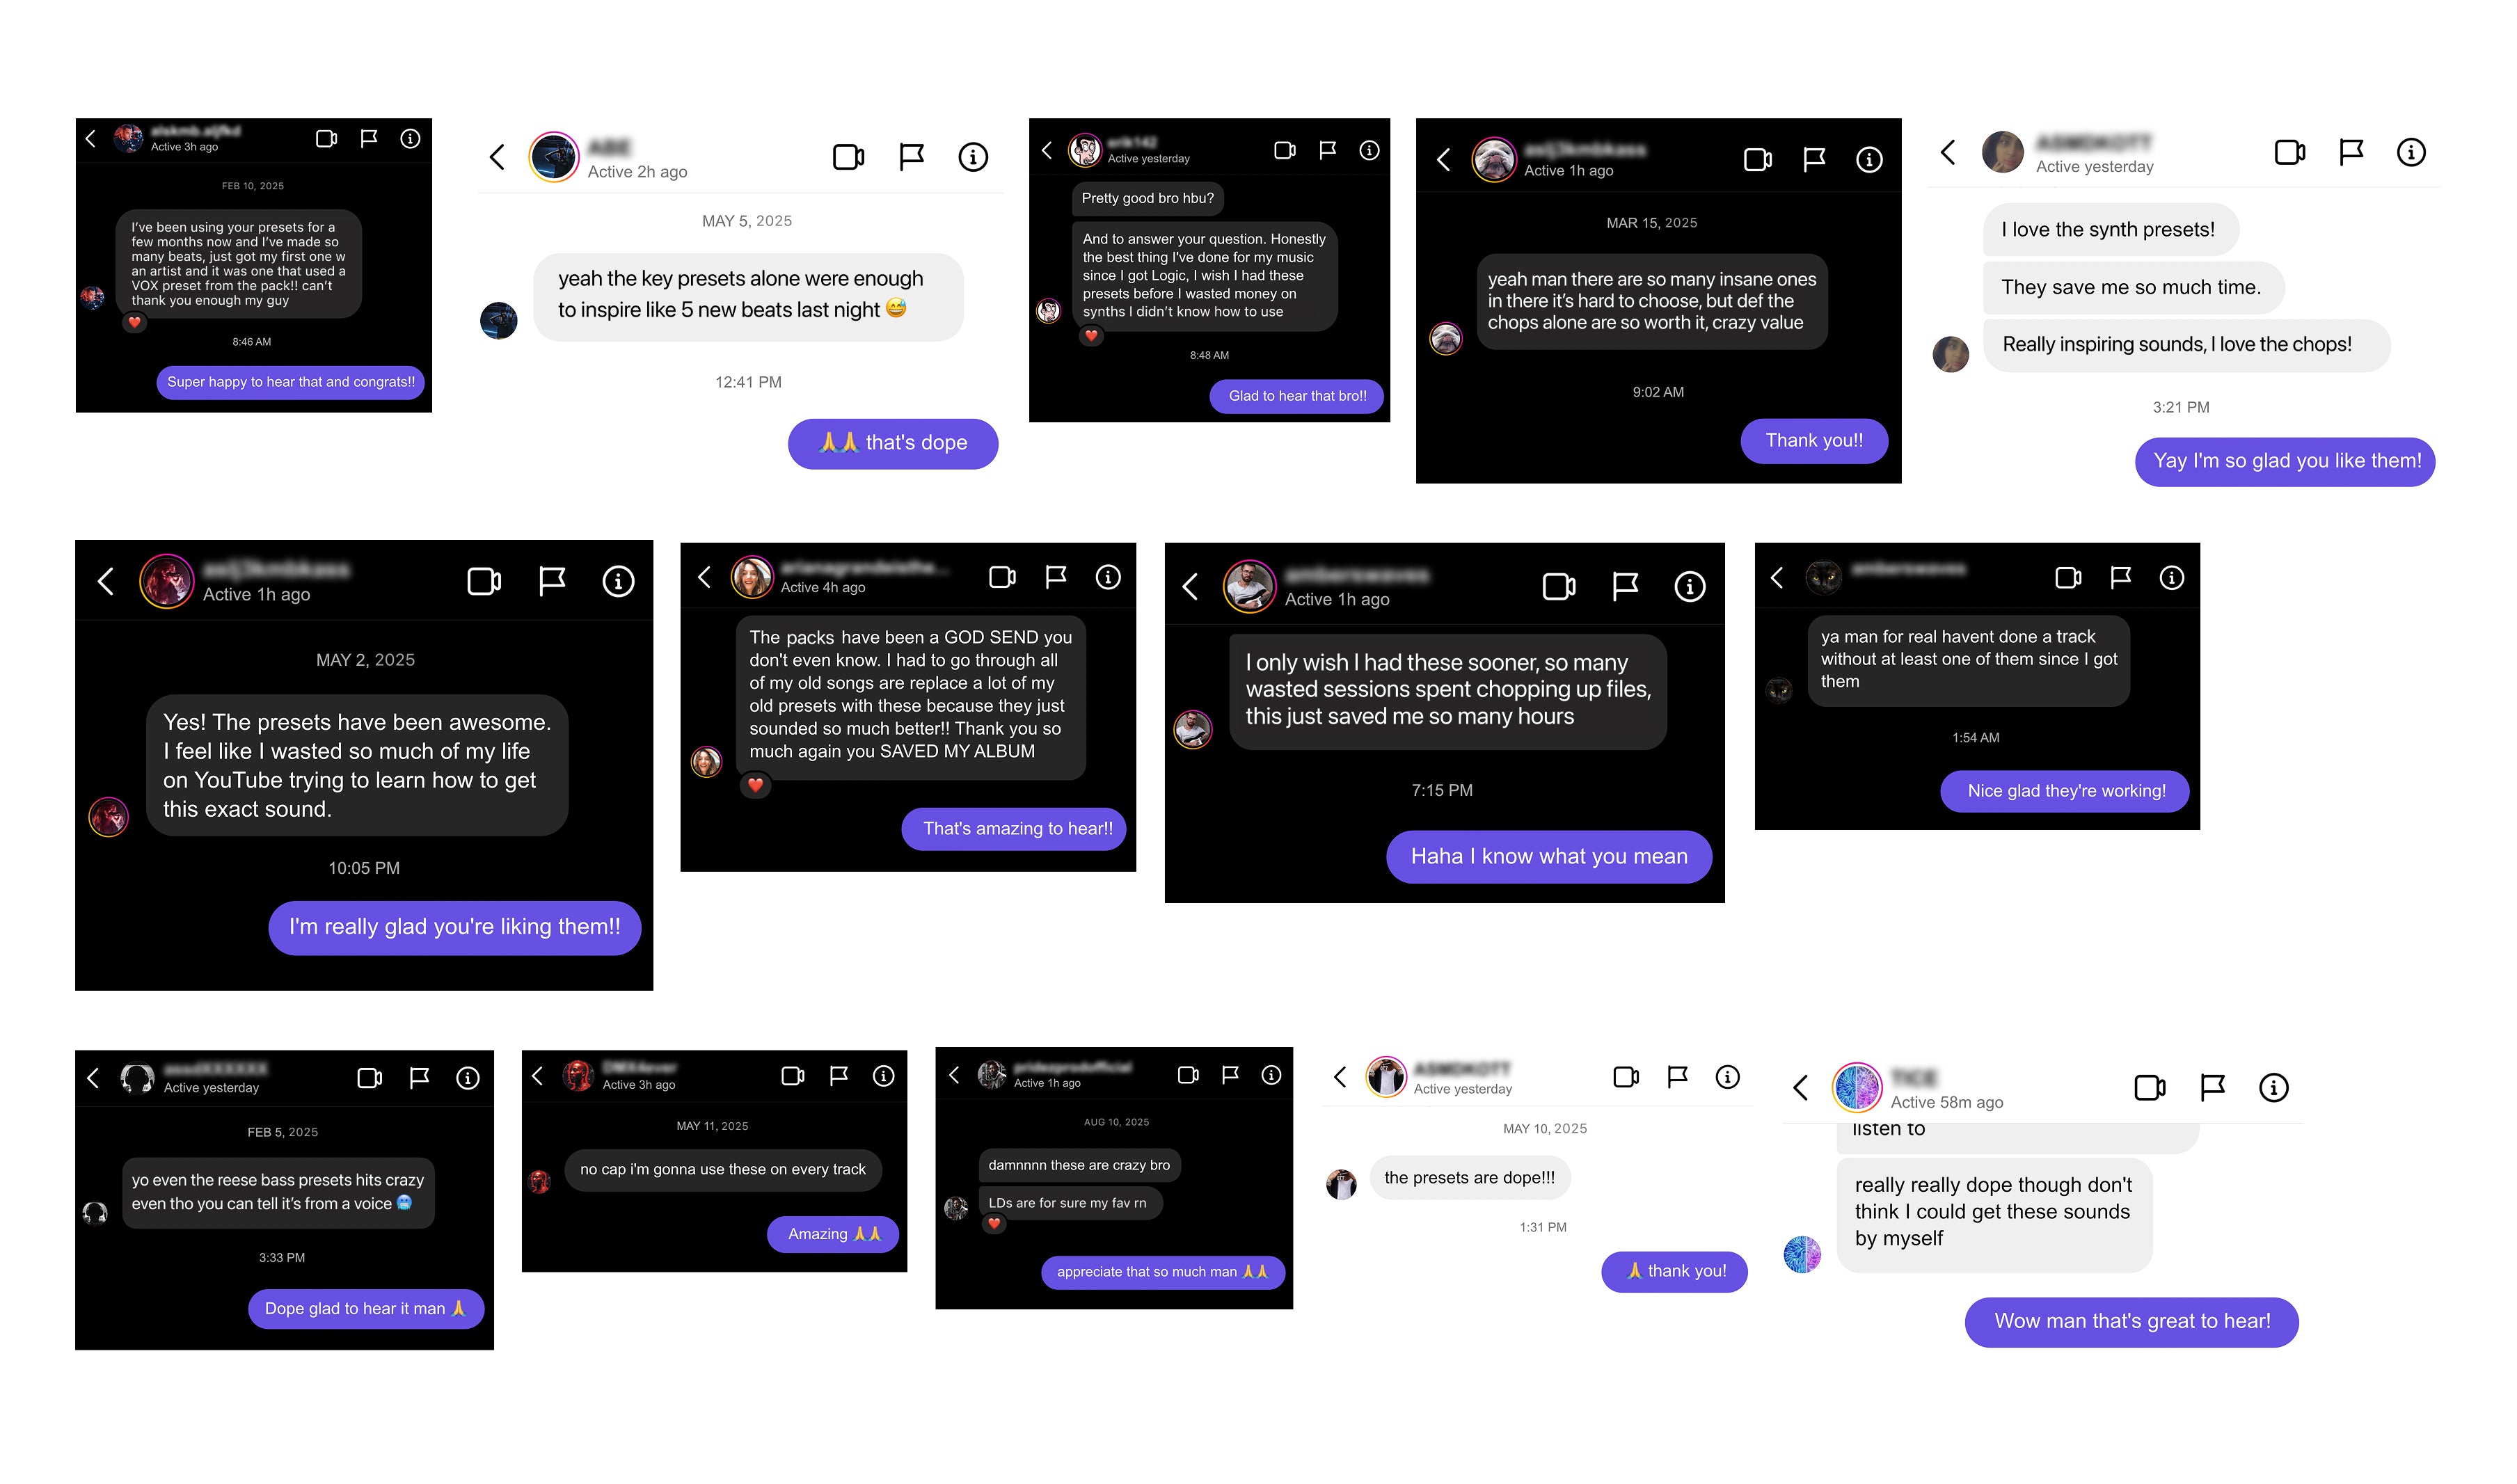
Task: Flag the AUG 10, 2025 conversation
Action: point(1230,1074)
